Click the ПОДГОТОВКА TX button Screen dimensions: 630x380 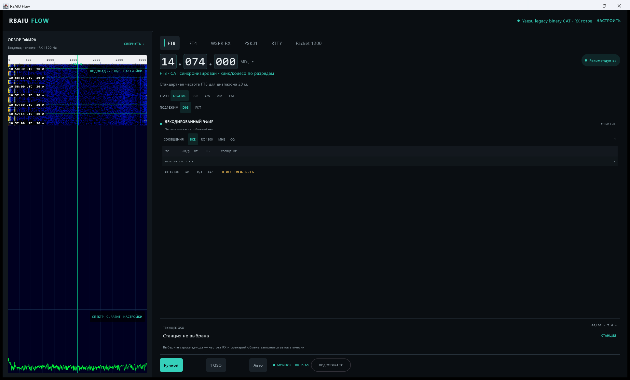pos(331,365)
